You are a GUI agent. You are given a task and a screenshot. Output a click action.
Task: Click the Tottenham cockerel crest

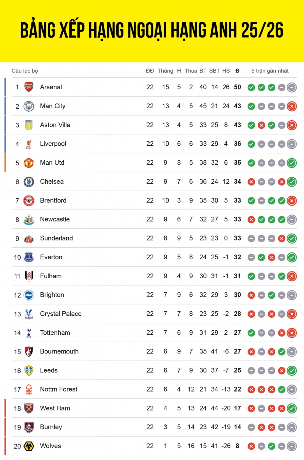29,333
